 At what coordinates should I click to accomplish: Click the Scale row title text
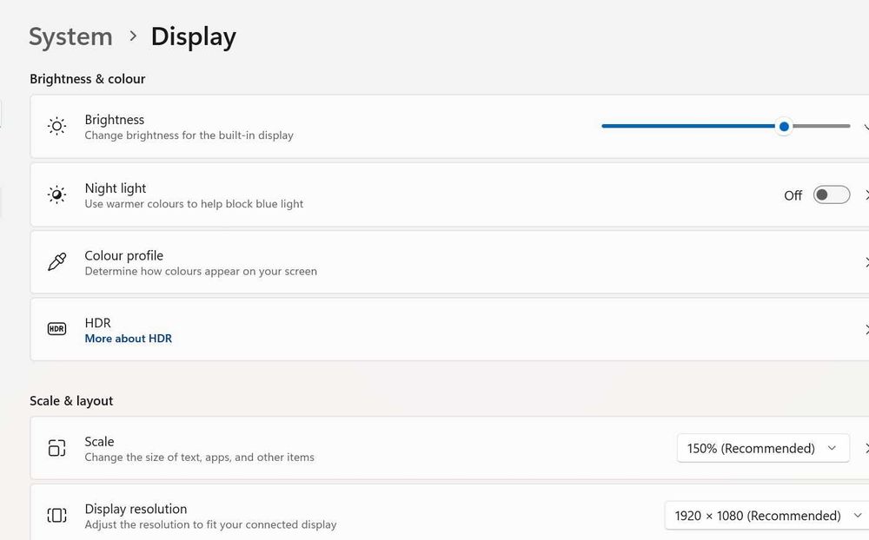(x=99, y=441)
